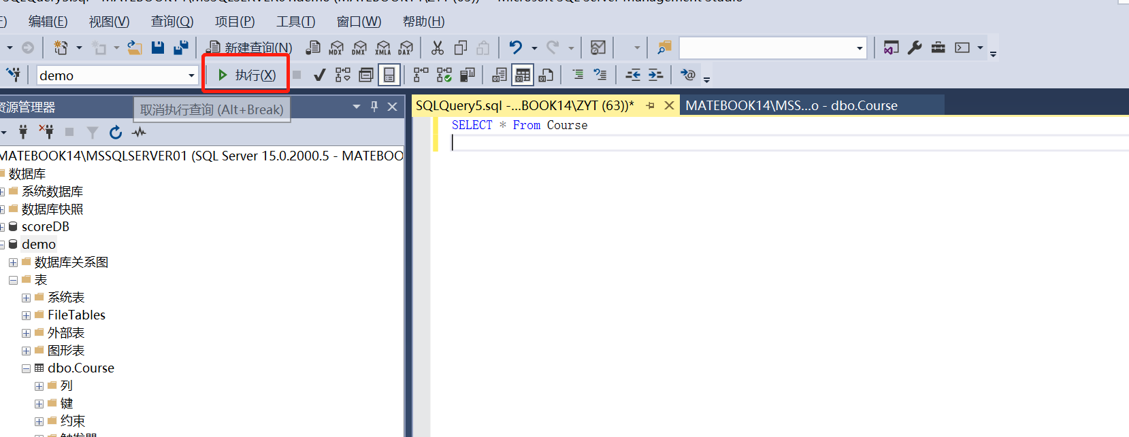Open the Query Options icon

(366, 75)
